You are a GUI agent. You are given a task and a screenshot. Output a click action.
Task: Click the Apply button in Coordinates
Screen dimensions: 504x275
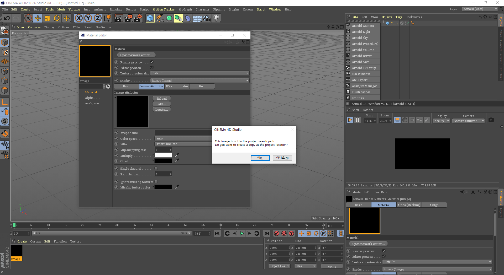(x=332, y=266)
